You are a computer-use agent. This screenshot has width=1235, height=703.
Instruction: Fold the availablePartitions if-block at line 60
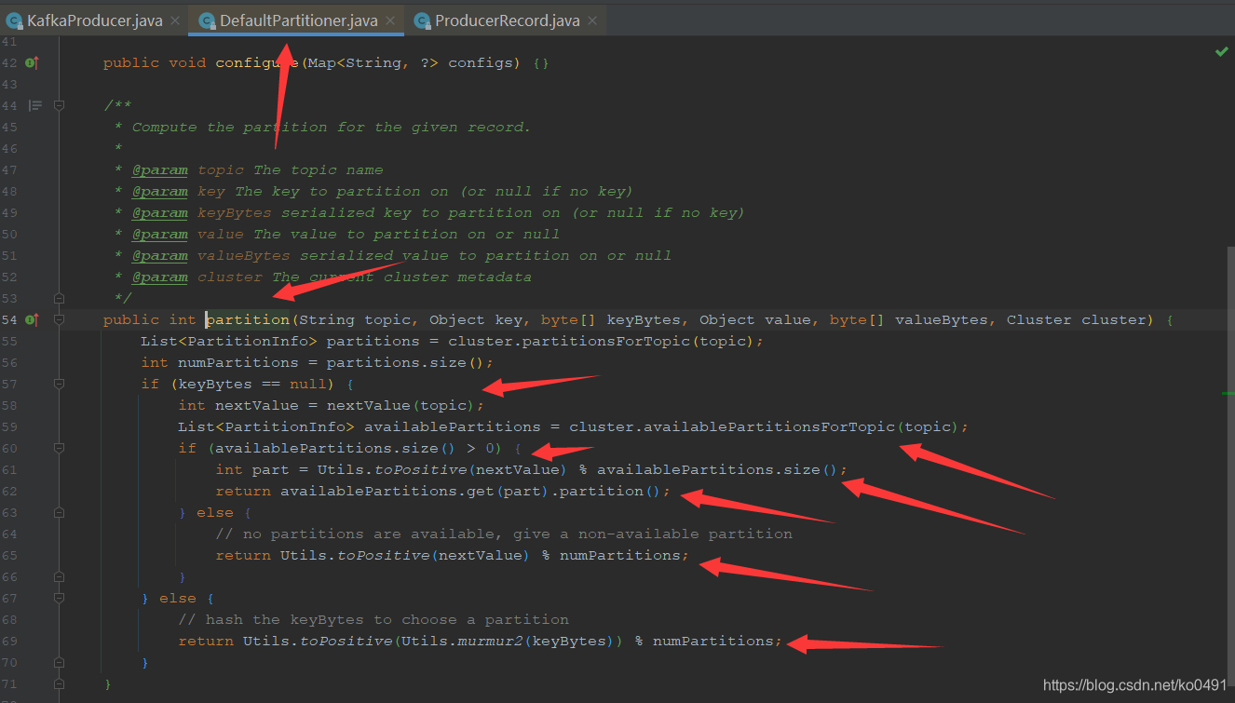[x=60, y=449]
